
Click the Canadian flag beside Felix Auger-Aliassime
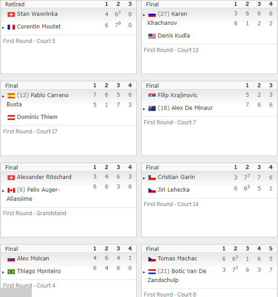click(x=11, y=190)
